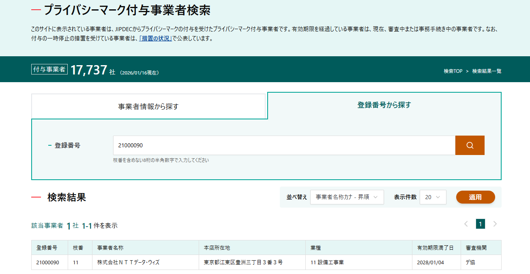Switch to 事業者情報から探す tab
This screenshot has width=530, height=274.
[148, 107]
